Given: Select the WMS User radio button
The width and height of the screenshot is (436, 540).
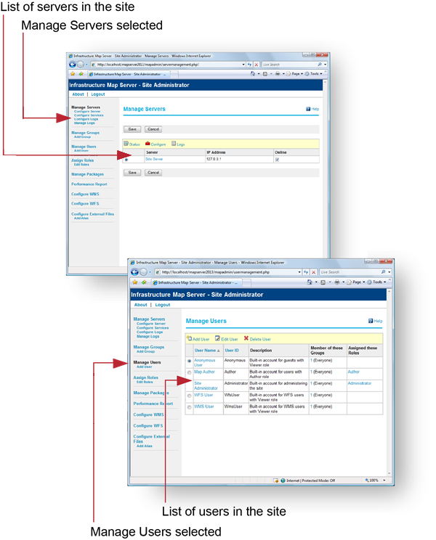Looking at the screenshot, I should coord(189,407).
